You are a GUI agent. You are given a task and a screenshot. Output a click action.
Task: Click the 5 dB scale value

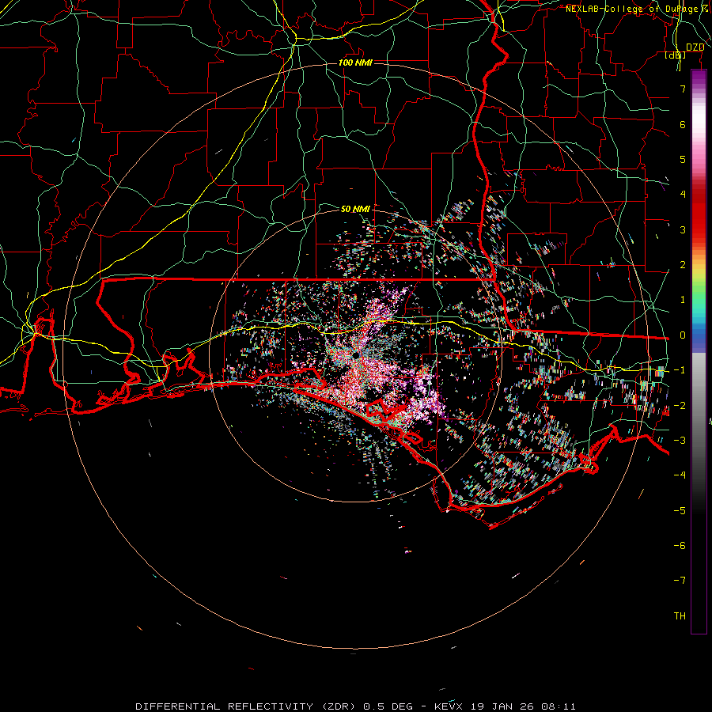[x=683, y=159]
